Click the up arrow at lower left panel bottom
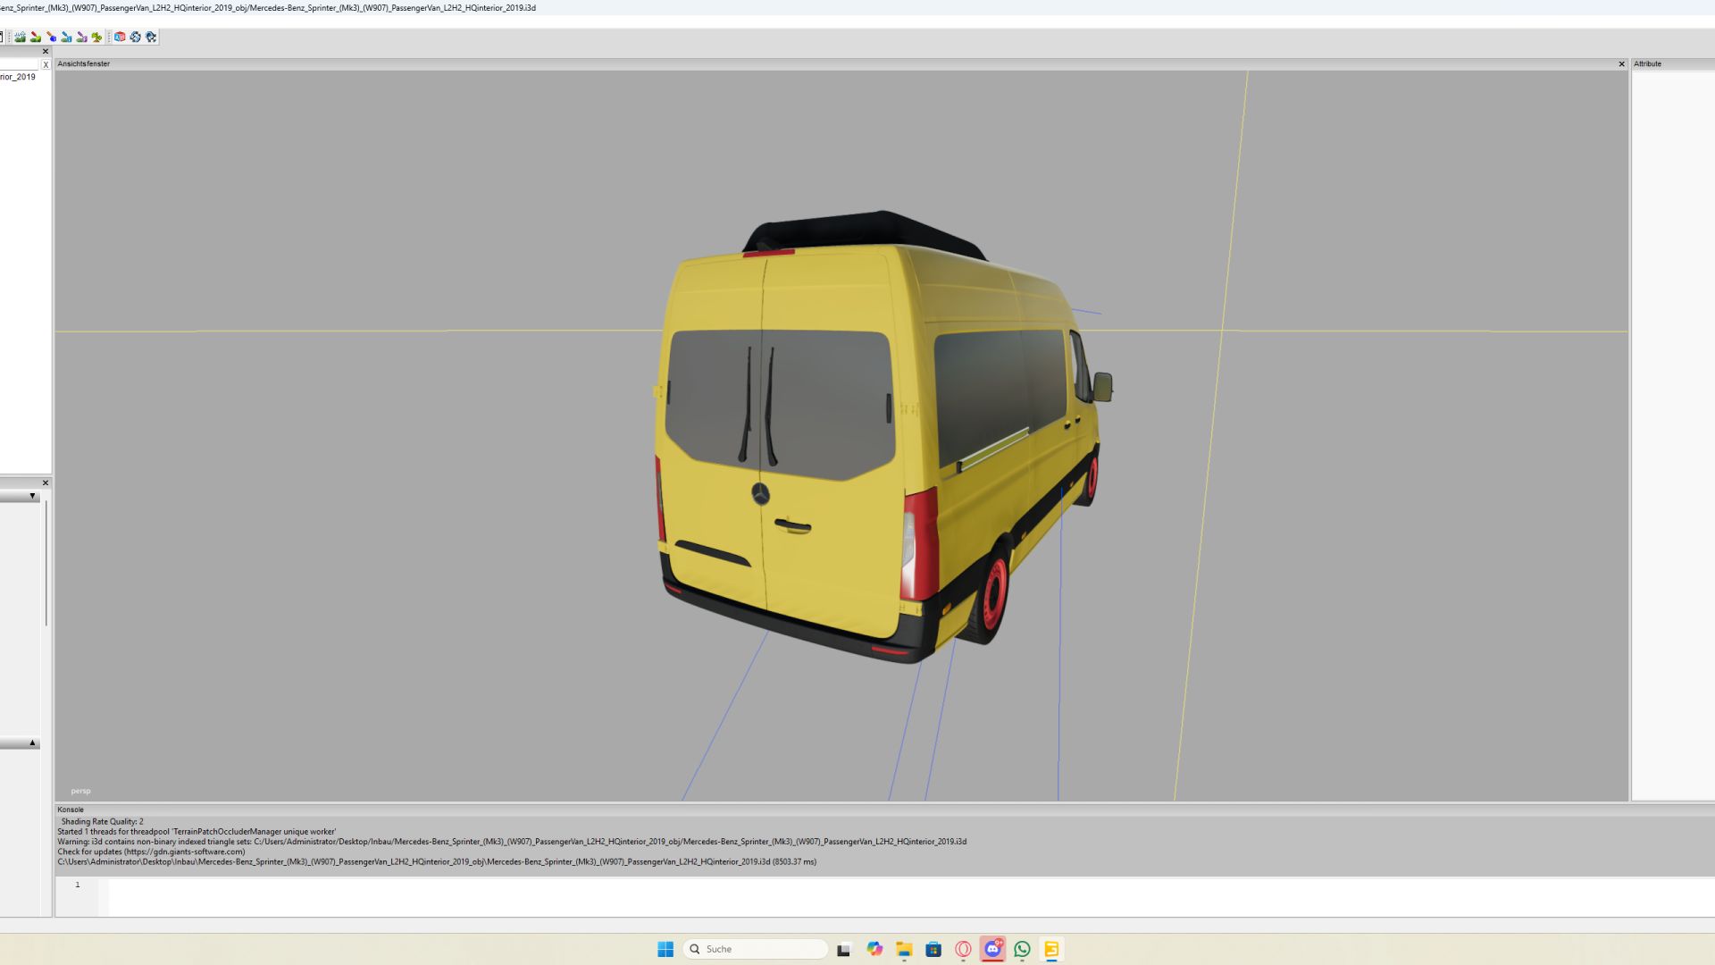The width and height of the screenshot is (1715, 965). click(32, 743)
